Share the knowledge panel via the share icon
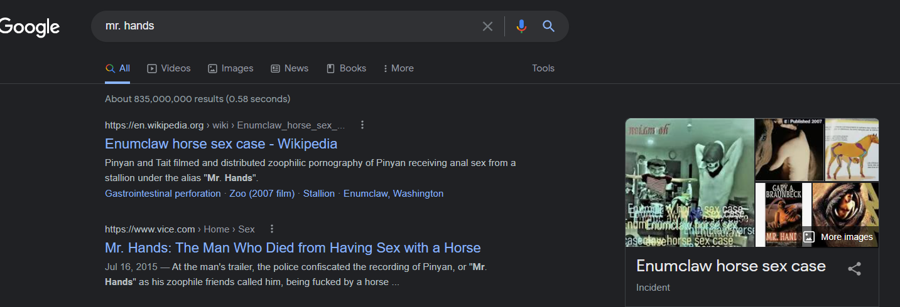 coord(854,269)
